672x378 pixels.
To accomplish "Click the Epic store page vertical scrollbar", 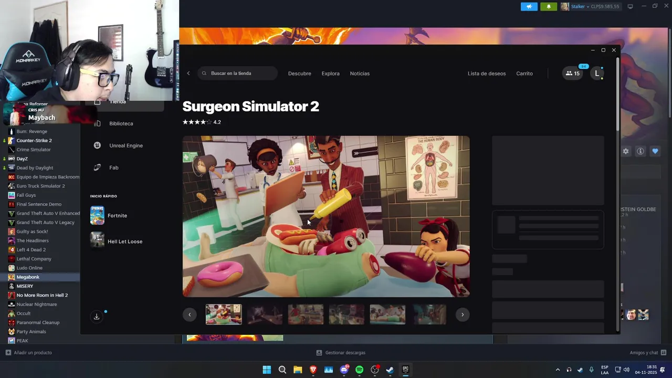I will tap(617, 94).
